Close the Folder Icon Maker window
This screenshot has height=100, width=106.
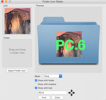[x=2, y=2]
